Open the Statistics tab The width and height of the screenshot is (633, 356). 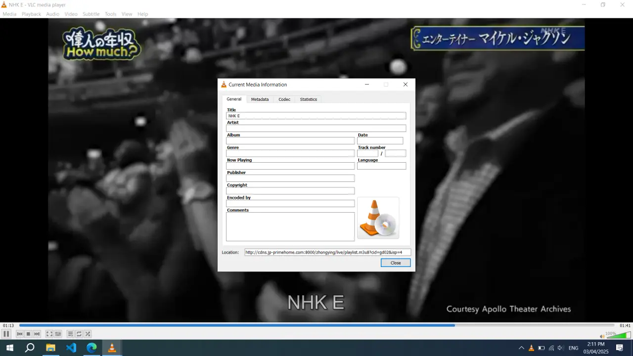(308, 99)
